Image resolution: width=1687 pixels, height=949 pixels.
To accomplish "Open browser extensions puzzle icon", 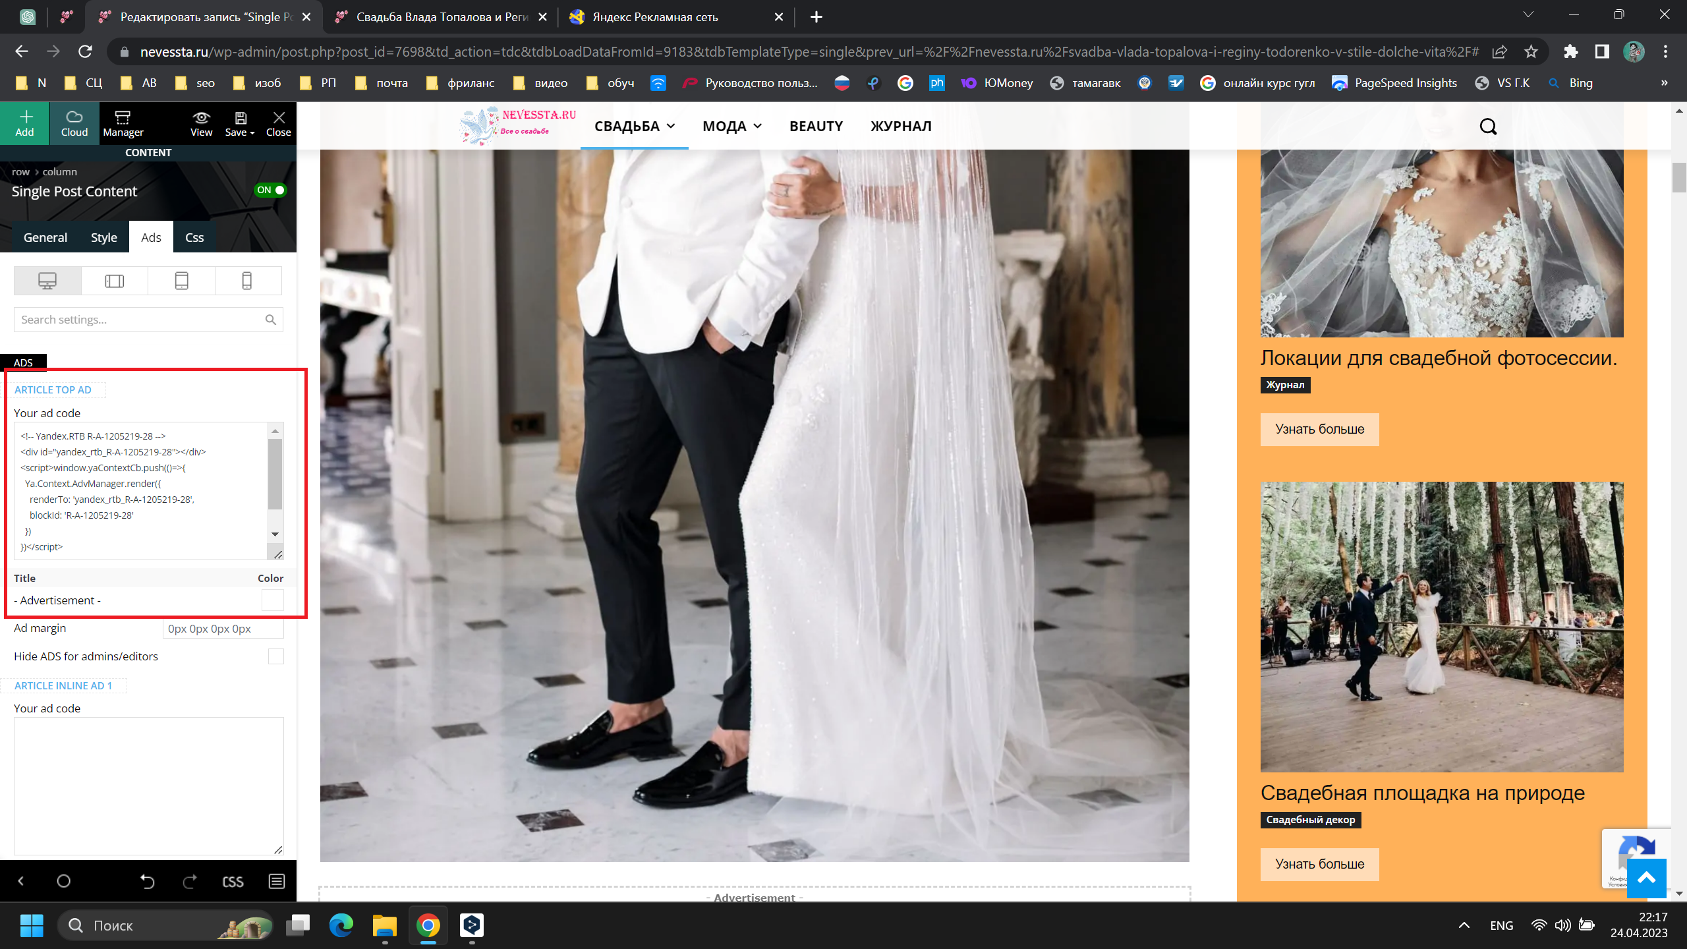I will pos(1571,51).
